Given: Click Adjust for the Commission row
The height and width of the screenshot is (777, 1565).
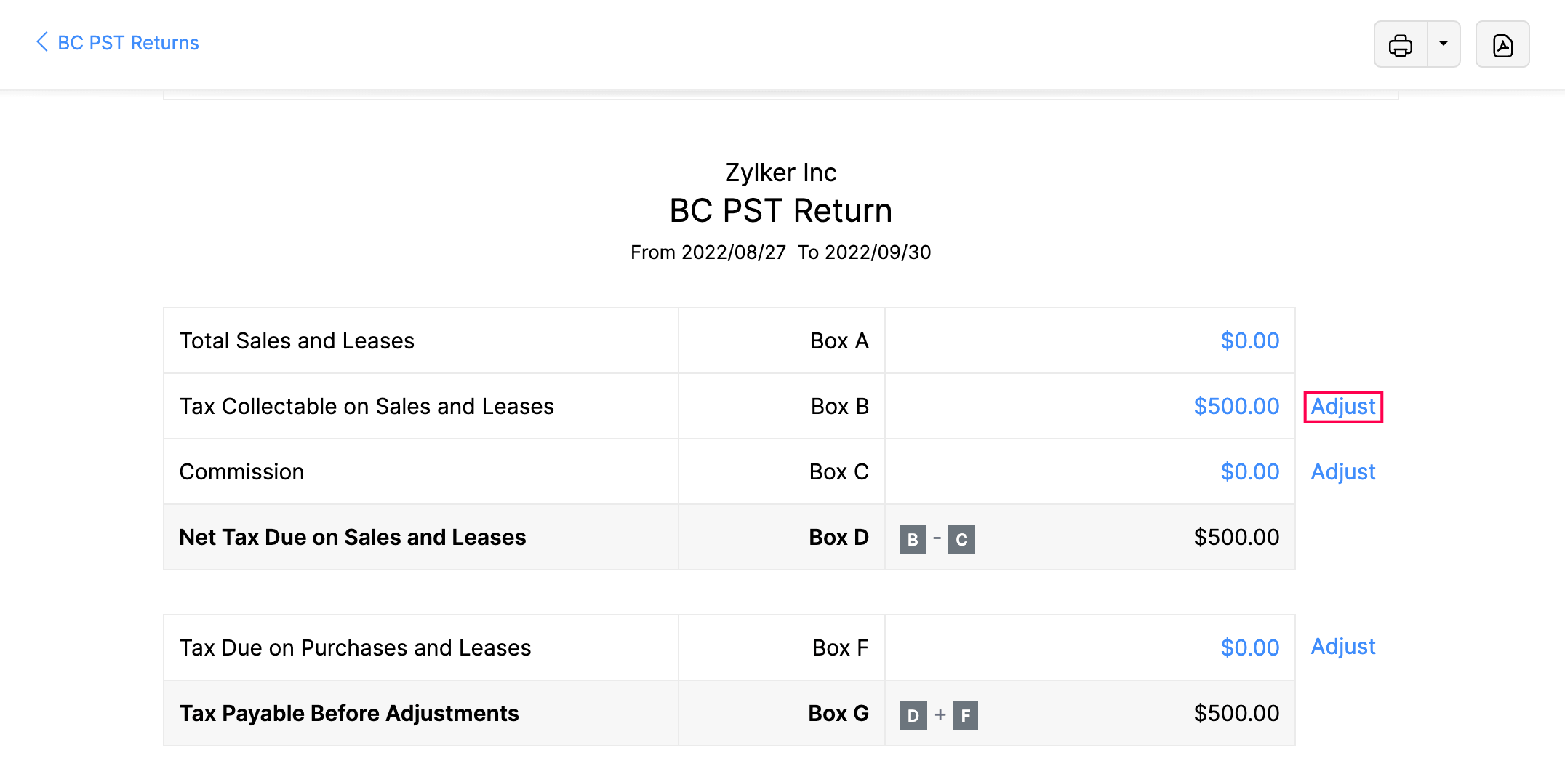Looking at the screenshot, I should 1342,471.
